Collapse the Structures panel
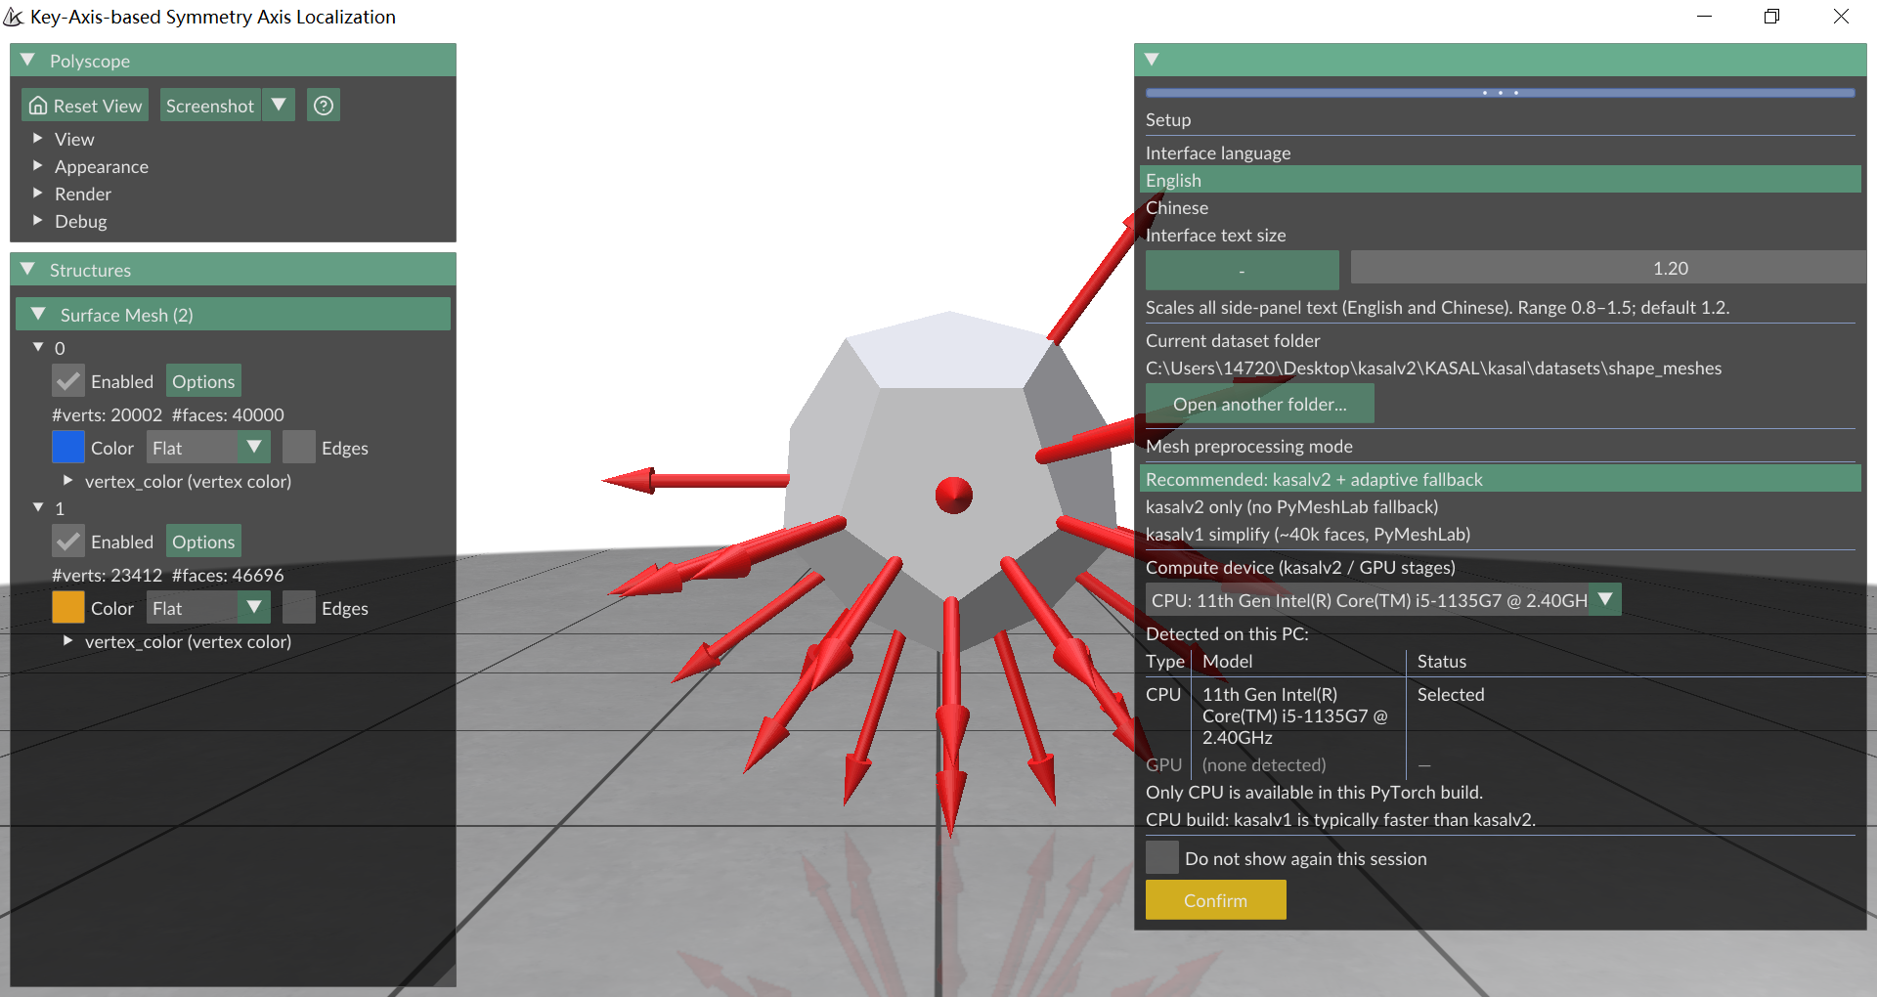The width and height of the screenshot is (1877, 997). 27,270
